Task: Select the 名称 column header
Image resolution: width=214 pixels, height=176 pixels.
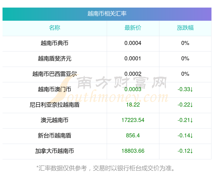Action: [55, 28]
